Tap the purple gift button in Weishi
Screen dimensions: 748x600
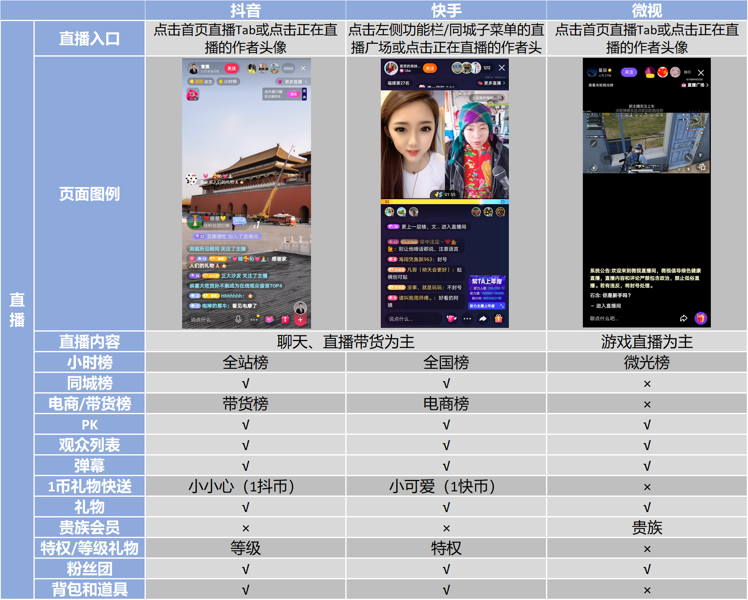701,318
